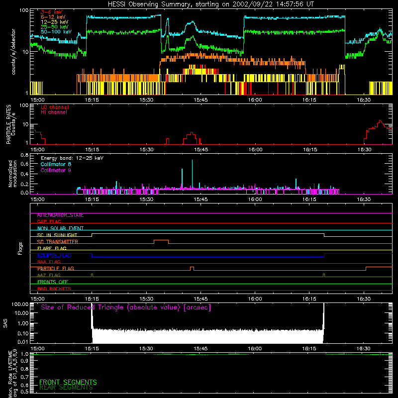Click the 100 tick on count-rate axis
This screenshot has width=398, height=398.
[24, 10]
